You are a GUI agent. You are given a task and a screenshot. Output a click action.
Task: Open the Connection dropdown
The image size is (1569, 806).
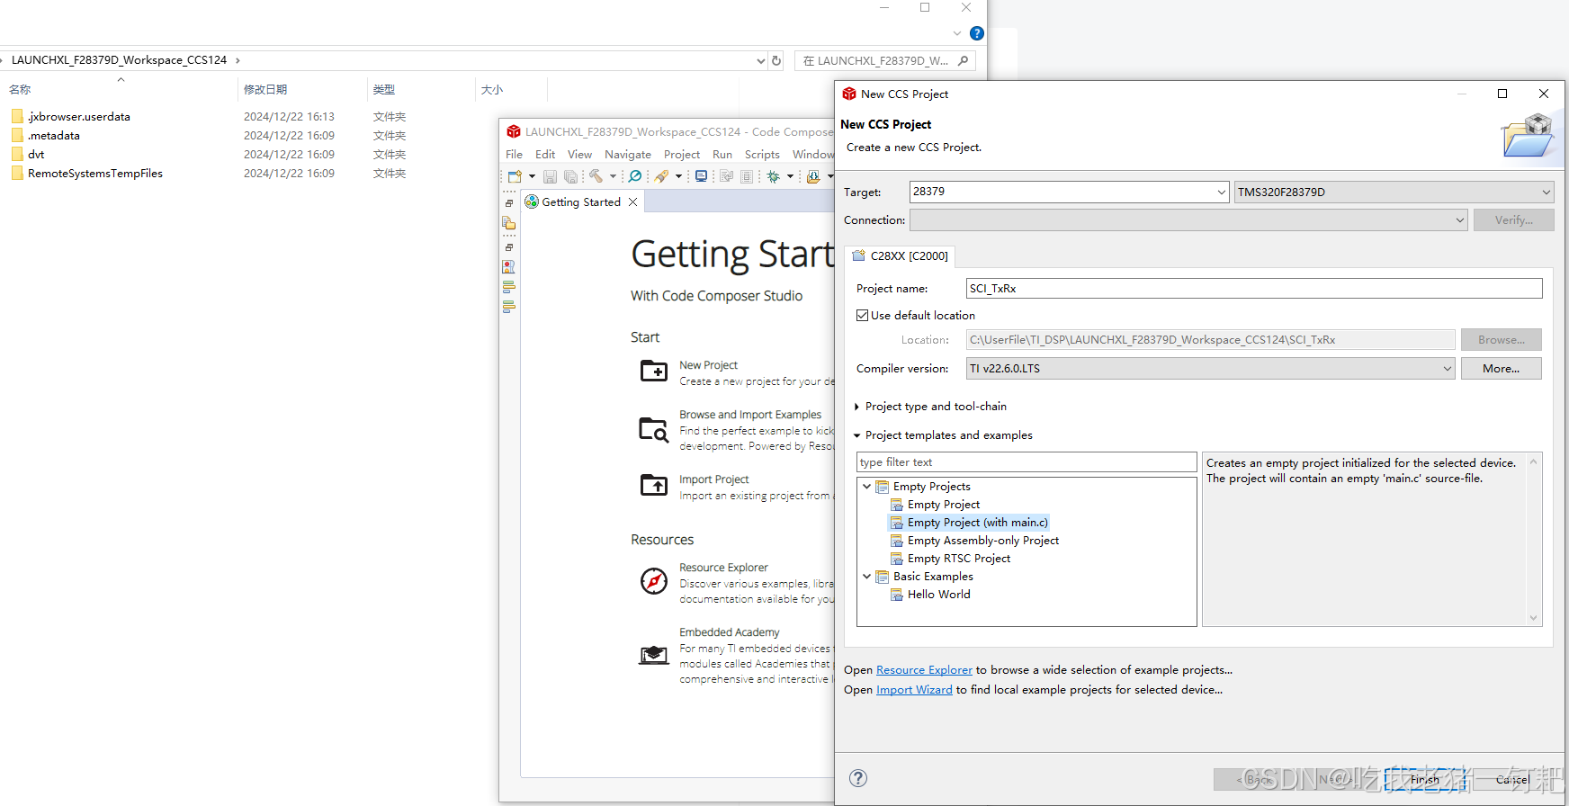tap(1459, 220)
